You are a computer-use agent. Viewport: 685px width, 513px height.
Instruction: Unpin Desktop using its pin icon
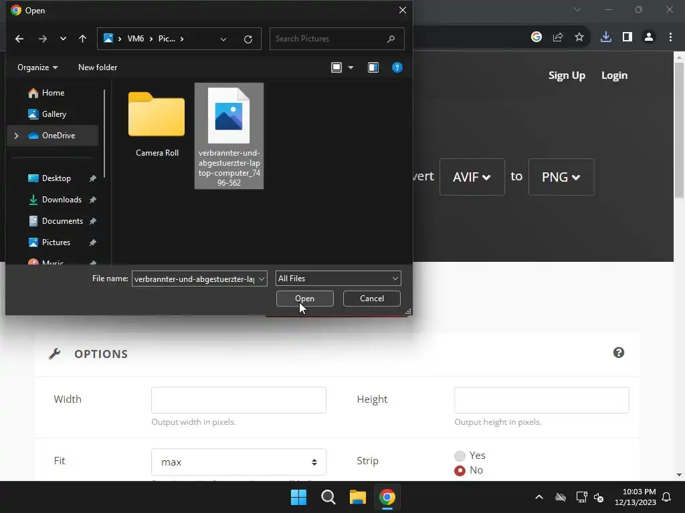[92, 178]
